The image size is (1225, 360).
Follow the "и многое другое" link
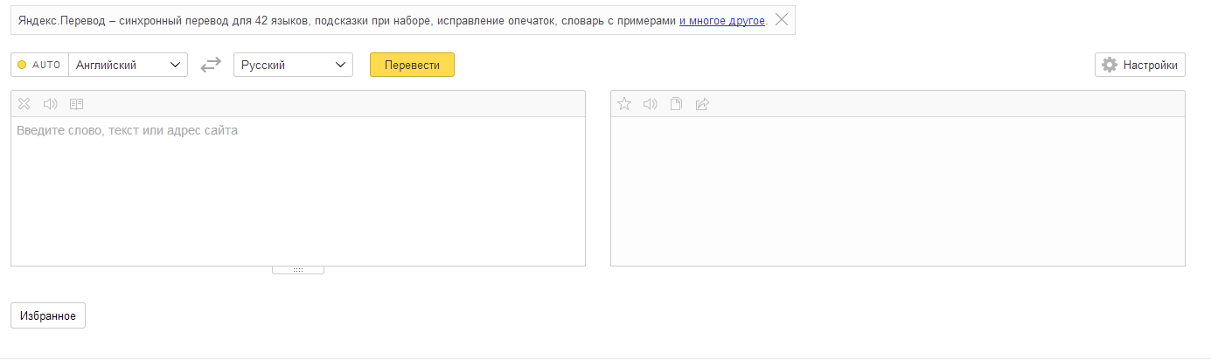pos(722,19)
